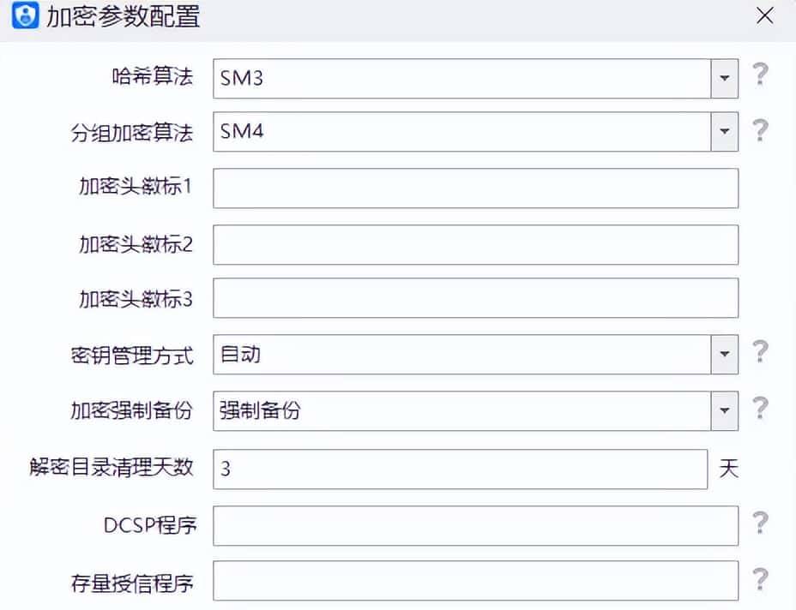
Task: Expand the 密钥管理方式 dropdown showing 自动
Action: 725,356
